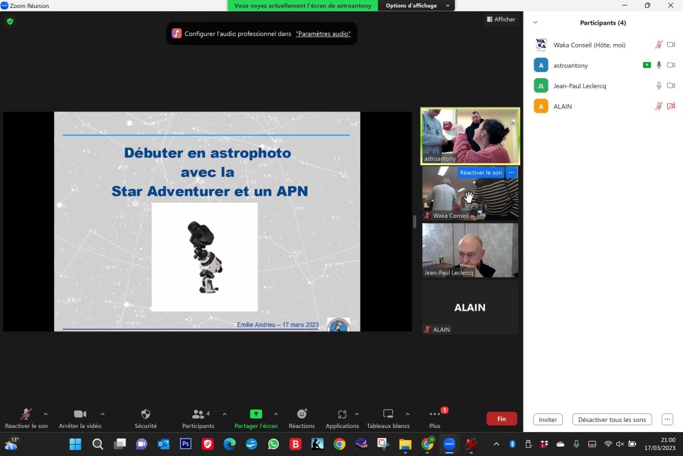683x456 pixels.
Task: Expand options arrow next to Applications
Action: point(357,414)
